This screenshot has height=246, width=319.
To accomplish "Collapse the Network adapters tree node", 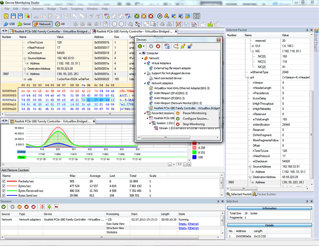I will [145, 83].
